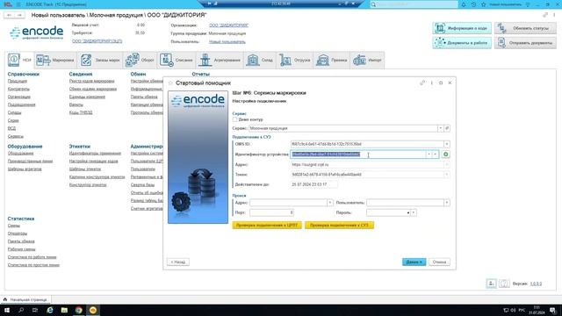The width and height of the screenshot is (562, 316).
Task: Open Рабочие смены link
Action: 21,249
